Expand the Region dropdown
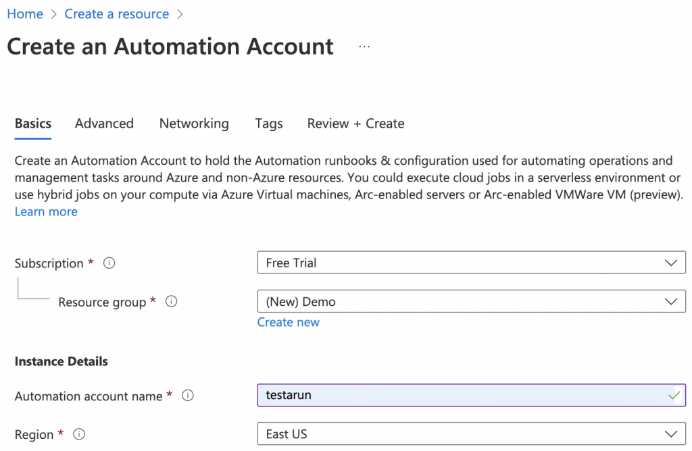The width and height of the screenshot is (692, 451). (471, 434)
